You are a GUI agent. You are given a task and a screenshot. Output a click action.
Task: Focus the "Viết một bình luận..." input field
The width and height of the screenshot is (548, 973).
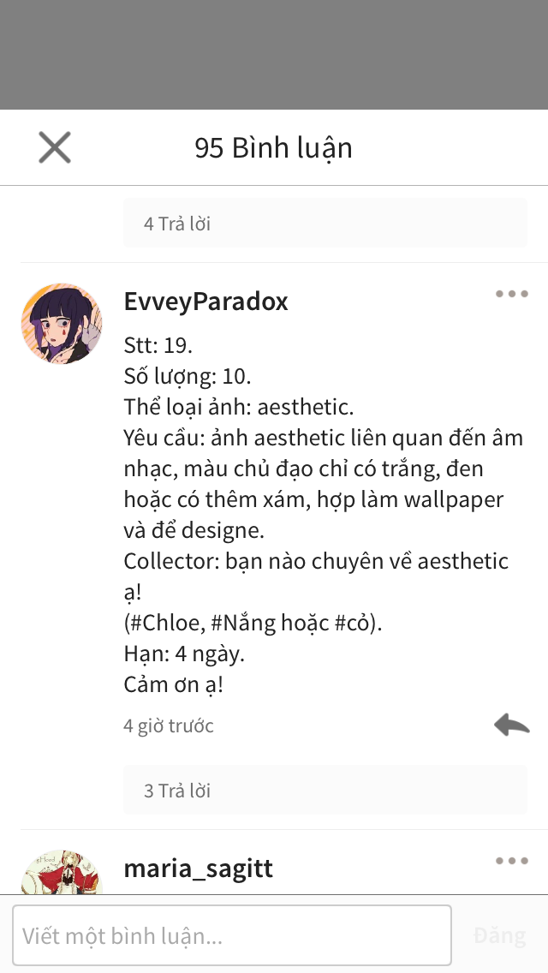click(x=232, y=935)
